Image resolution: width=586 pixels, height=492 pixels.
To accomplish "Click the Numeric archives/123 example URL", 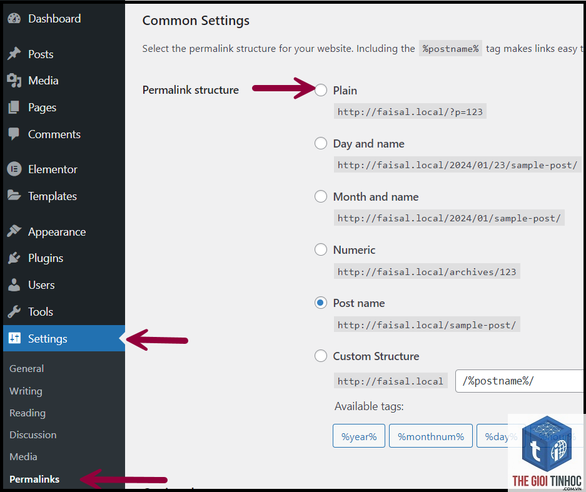I will (x=427, y=271).
